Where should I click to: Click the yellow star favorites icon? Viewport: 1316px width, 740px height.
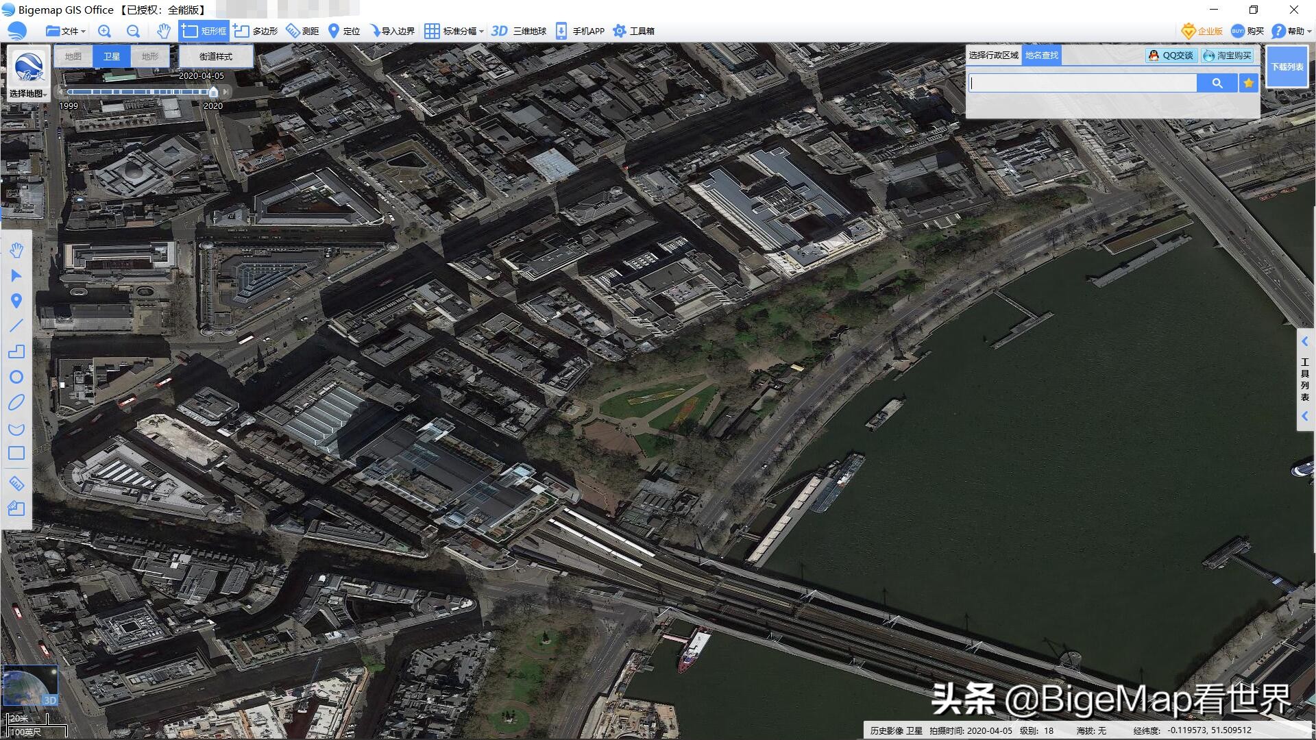(1249, 83)
